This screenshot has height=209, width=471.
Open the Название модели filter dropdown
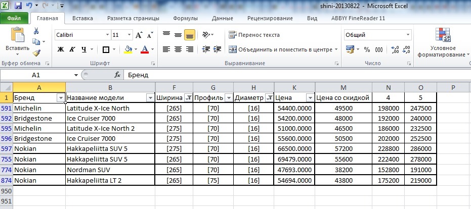(x=150, y=98)
